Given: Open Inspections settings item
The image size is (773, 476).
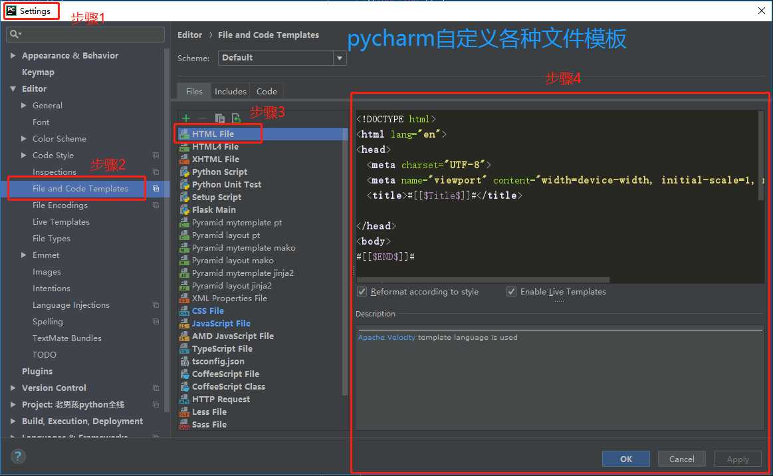Looking at the screenshot, I should click(x=55, y=172).
